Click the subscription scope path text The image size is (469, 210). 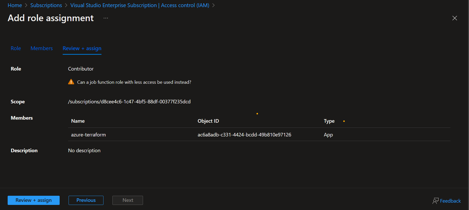(129, 102)
